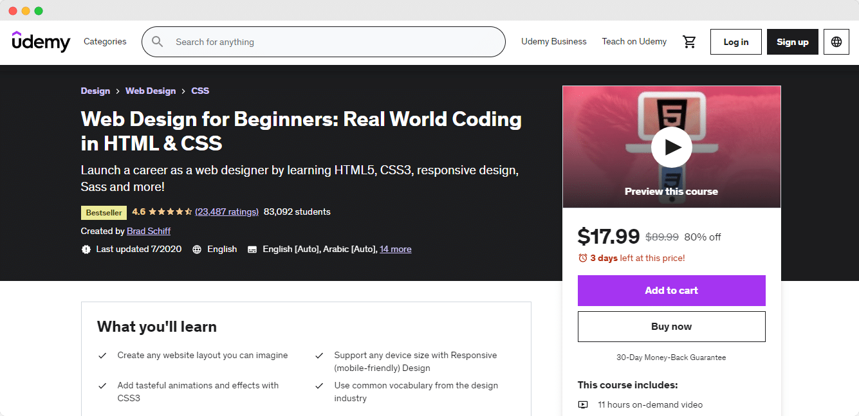This screenshot has height=416, width=859.
Task: Click the star rating icons
Action: [171, 212]
